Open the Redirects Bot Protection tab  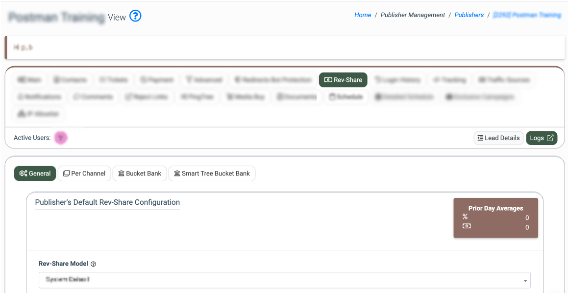[273, 80]
